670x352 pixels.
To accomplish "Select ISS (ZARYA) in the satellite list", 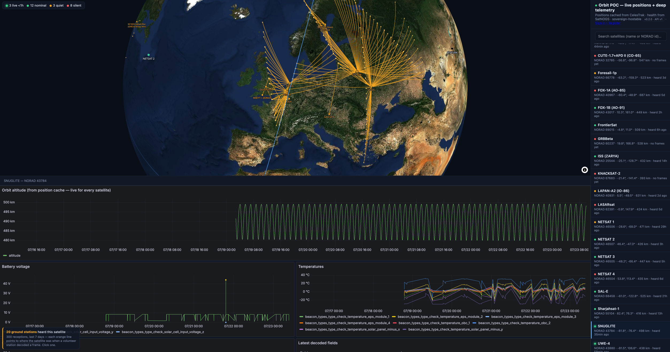I will (630, 160).
